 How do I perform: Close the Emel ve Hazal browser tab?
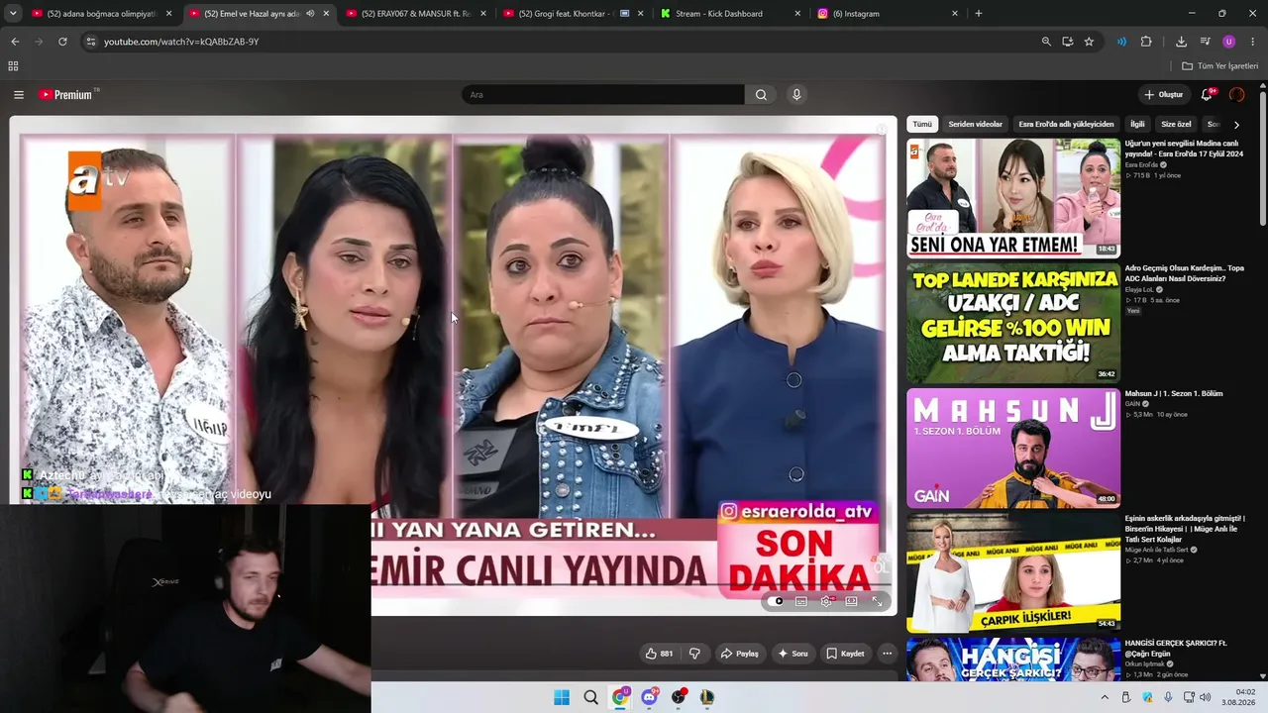[x=326, y=14]
